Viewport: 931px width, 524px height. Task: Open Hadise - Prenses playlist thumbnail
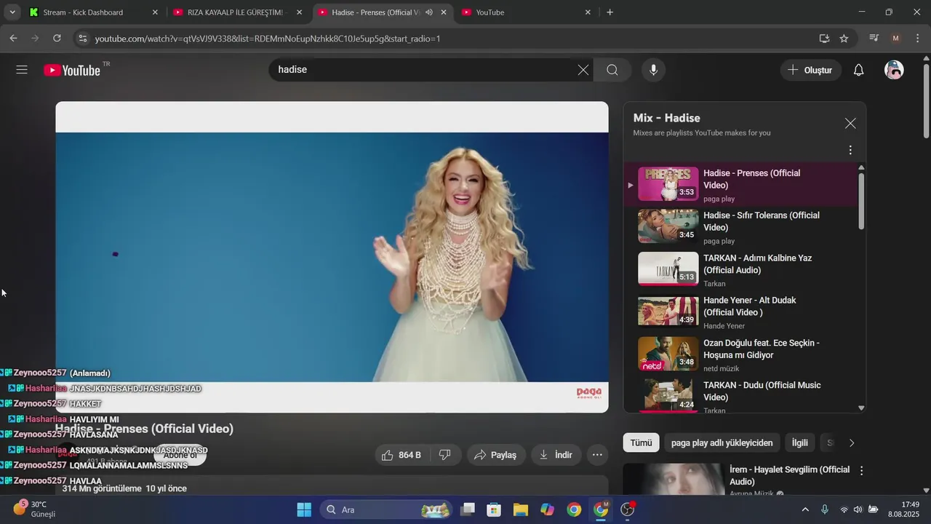click(x=668, y=184)
